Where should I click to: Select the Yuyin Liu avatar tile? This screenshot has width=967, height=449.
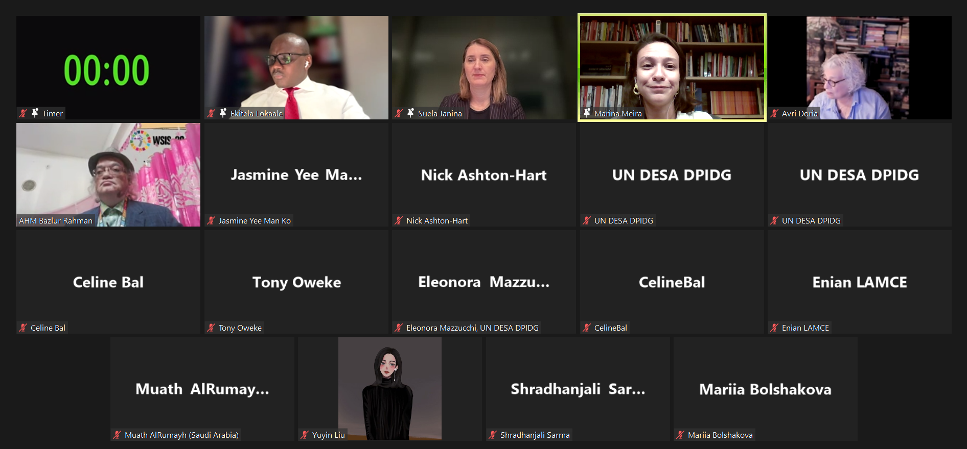390,389
